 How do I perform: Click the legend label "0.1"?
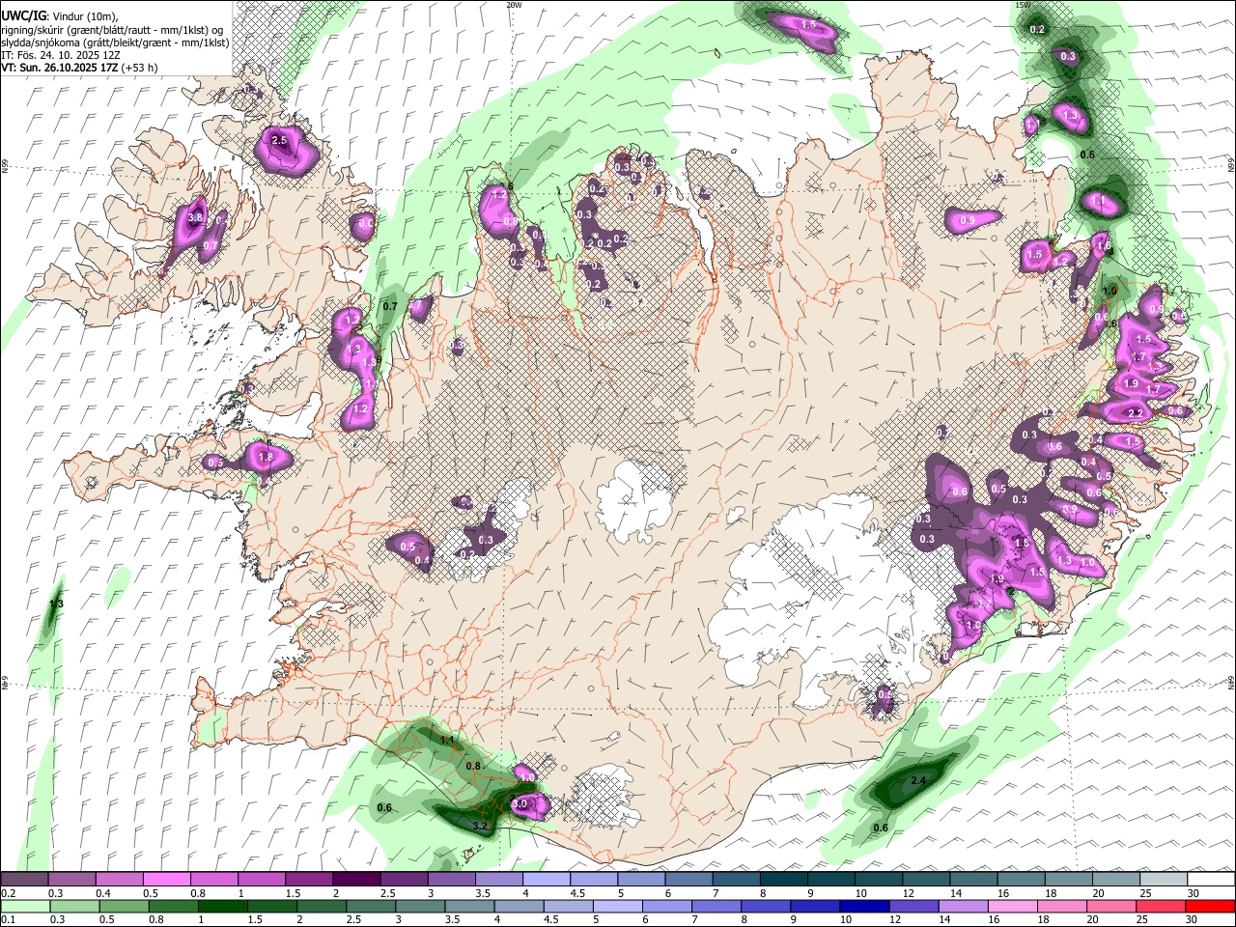click(8, 920)
